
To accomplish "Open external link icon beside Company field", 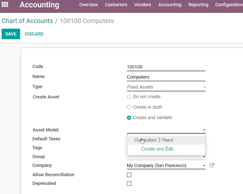I will [212, 165].
